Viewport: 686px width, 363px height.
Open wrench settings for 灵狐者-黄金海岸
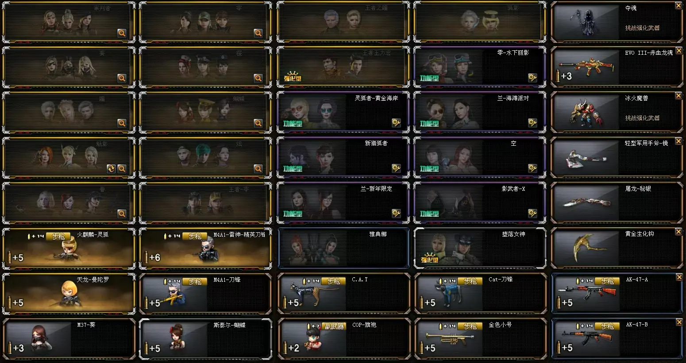(x=396, y=123)
